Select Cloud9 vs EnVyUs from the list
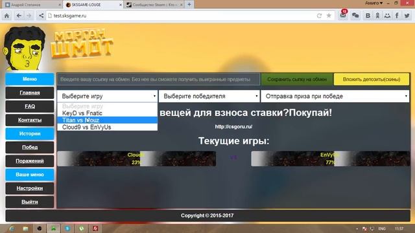This screenshot has height=233, width=415. pos(107,127)
